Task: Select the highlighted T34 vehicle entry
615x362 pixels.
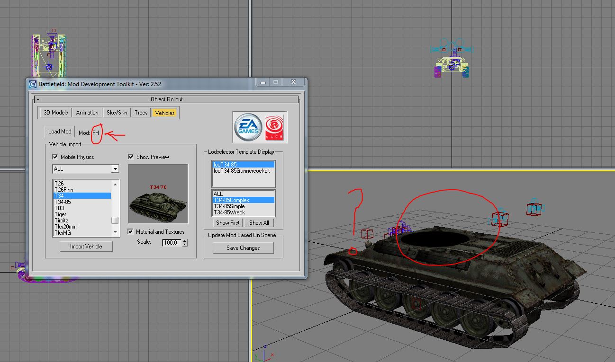Action: pos(82,195)
